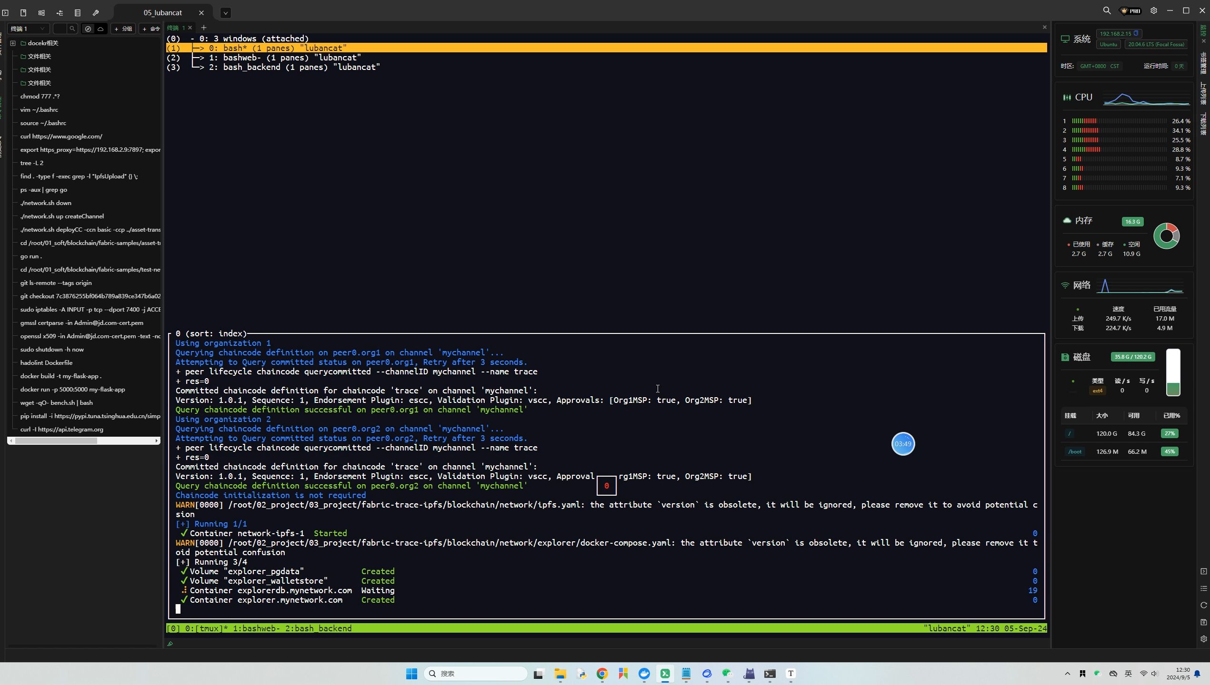Open the settings gear in title bar
1210x685 pixels.
(x=1153, y=10)
